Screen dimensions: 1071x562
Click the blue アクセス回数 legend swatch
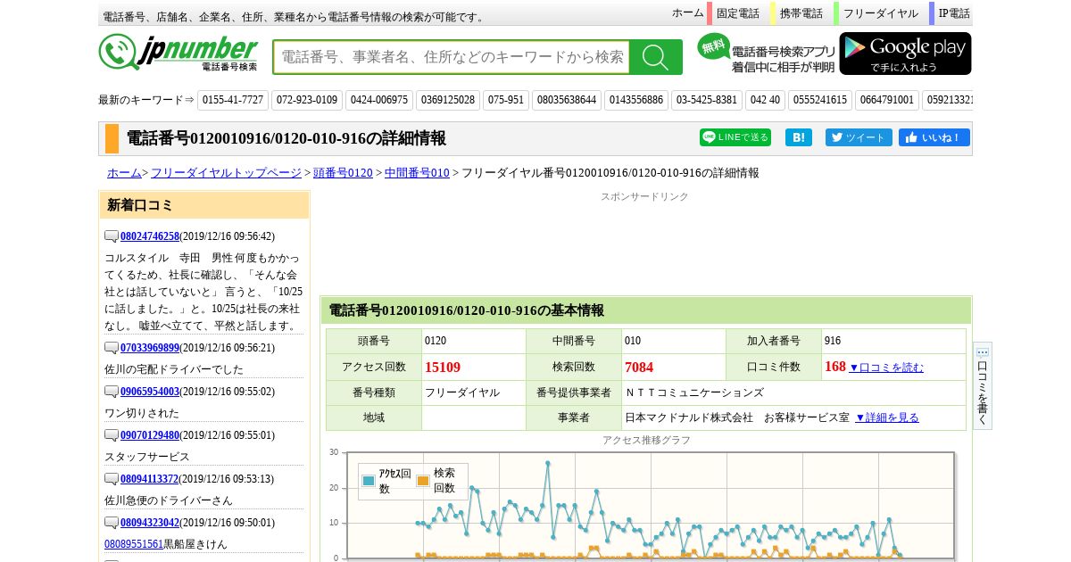click(x=369, y=481)
